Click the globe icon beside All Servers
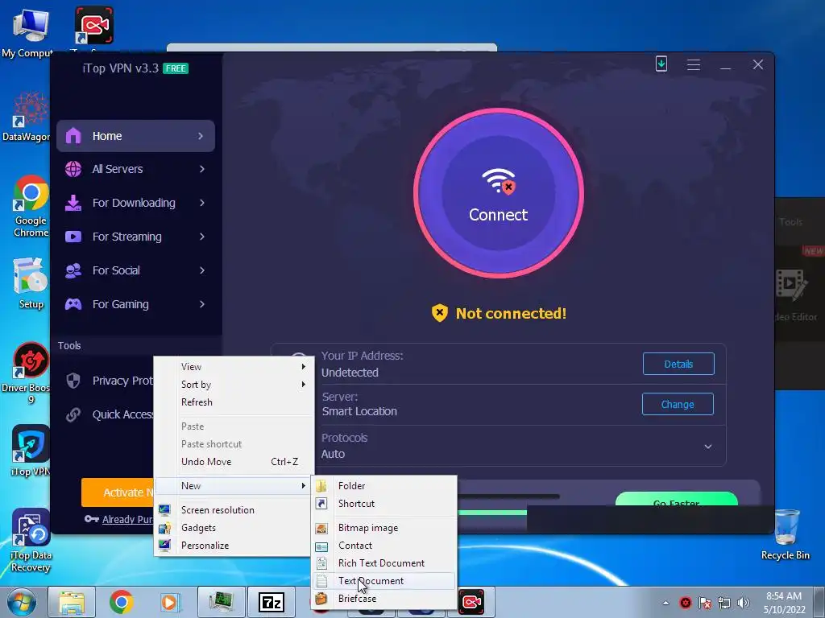This screenshot has width=825, height=618. (x=73, y=169)
